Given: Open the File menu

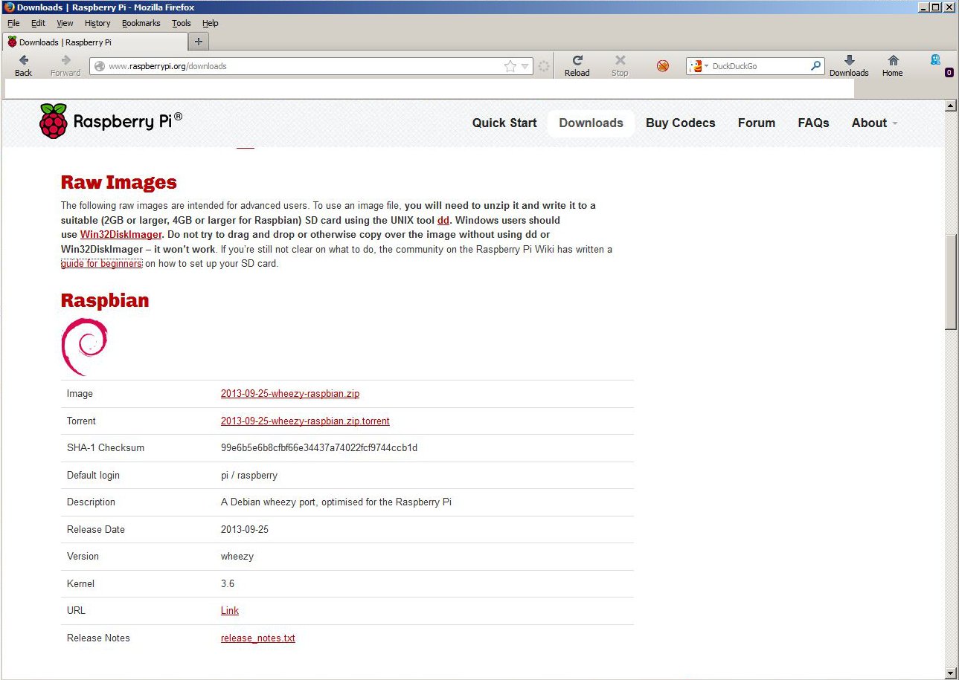Looking at the screenshot, I should (x=13, y=23).
